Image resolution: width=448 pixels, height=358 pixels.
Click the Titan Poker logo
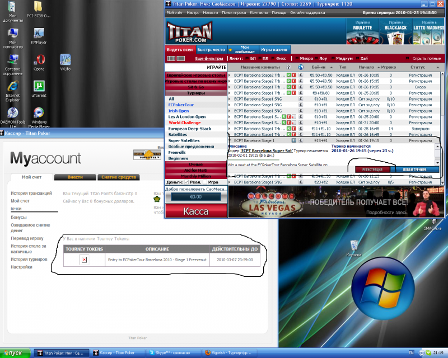[x=189, y=32]
